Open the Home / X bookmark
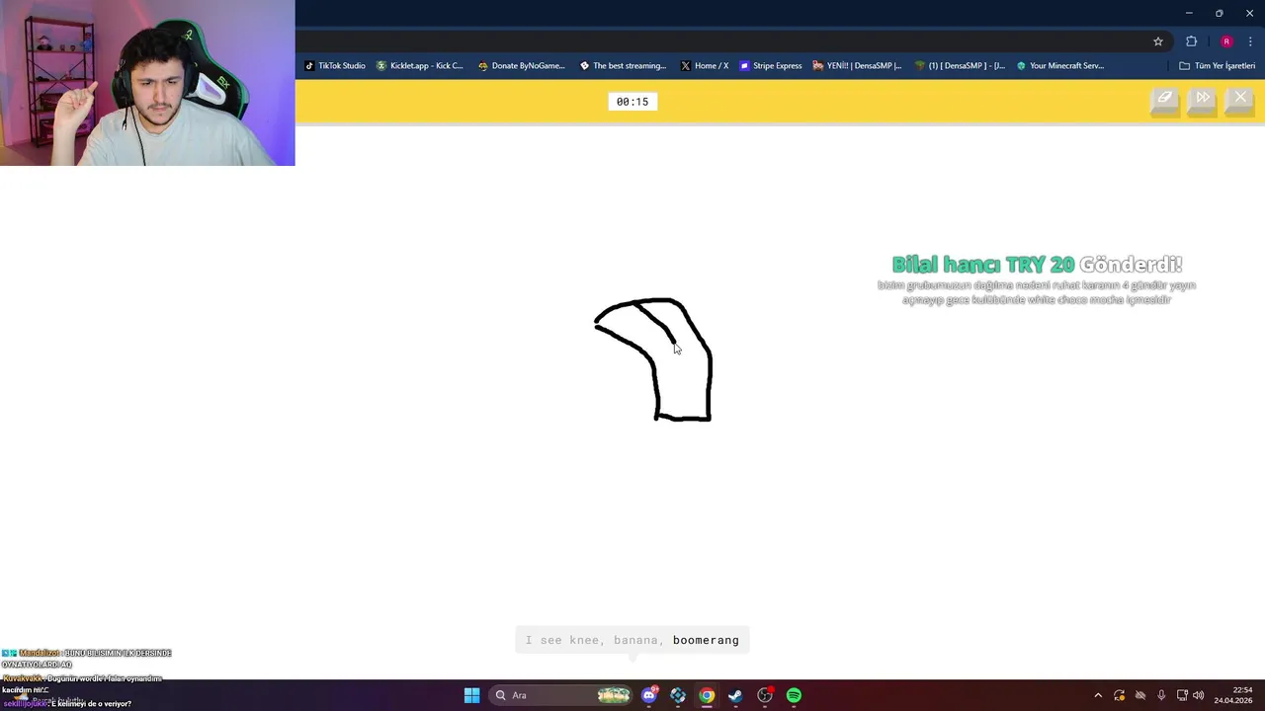This screenshot has width=1265, height=711. point(705,66)
